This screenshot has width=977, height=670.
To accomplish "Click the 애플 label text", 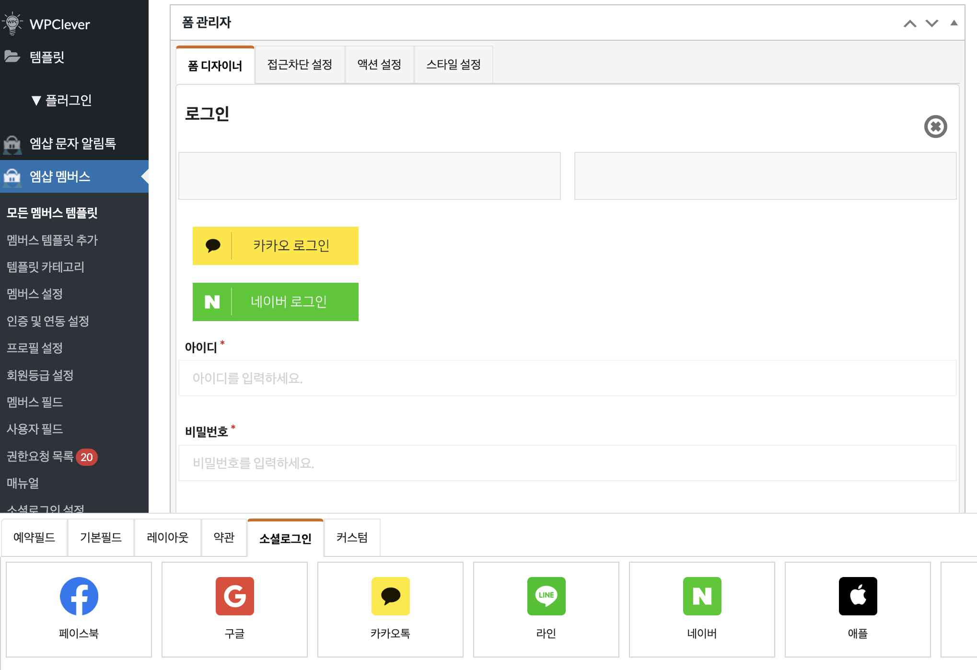I will [858, 634].
